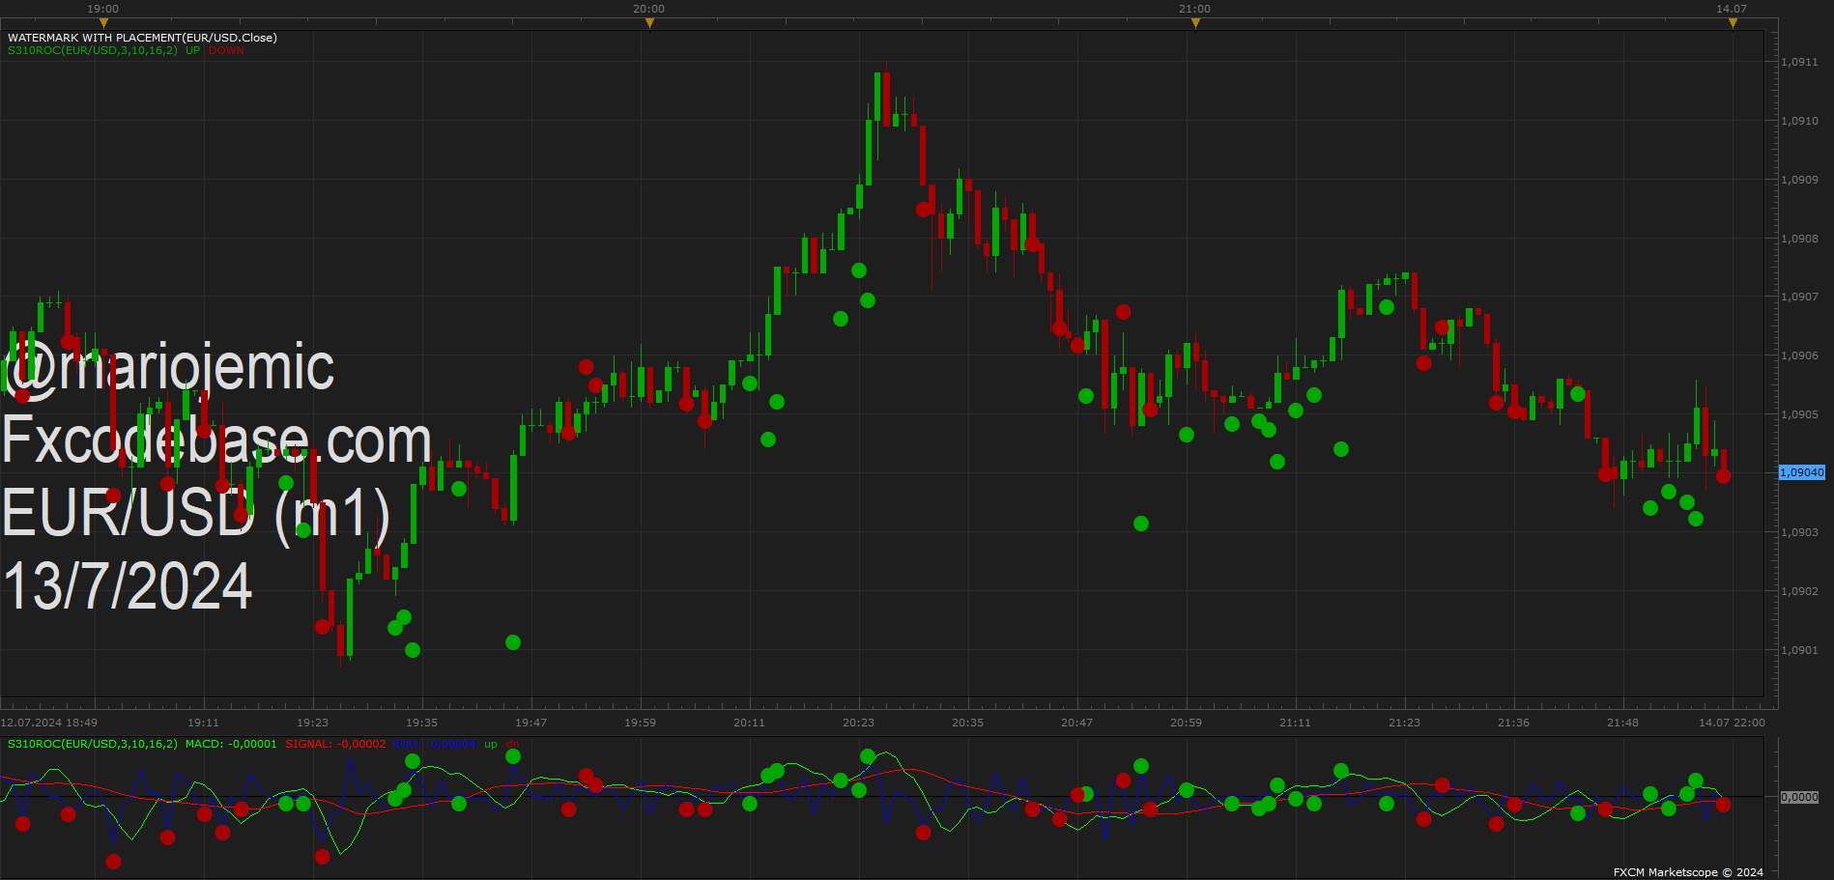Click the current price tag 1,09040
This screenshot has width=1834, height=880.
[x=1802, y=472]
